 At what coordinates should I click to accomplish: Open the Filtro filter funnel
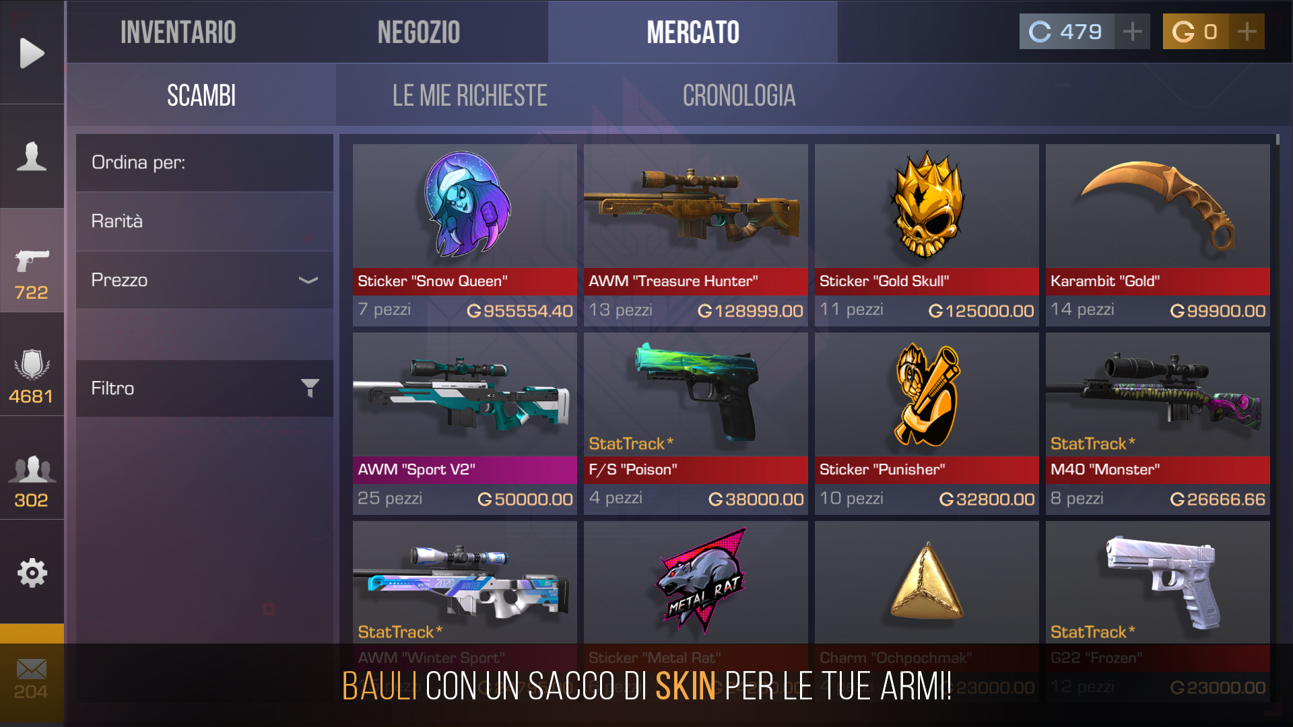pos(310,388)
